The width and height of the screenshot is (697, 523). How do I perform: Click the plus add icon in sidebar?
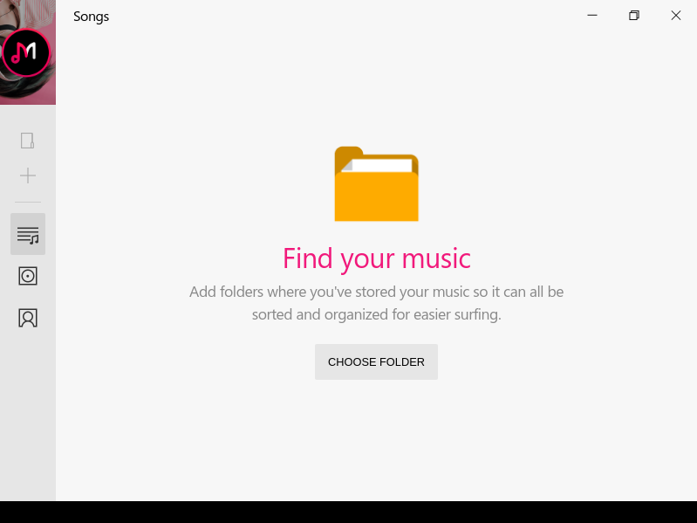[x=28, y=175]
